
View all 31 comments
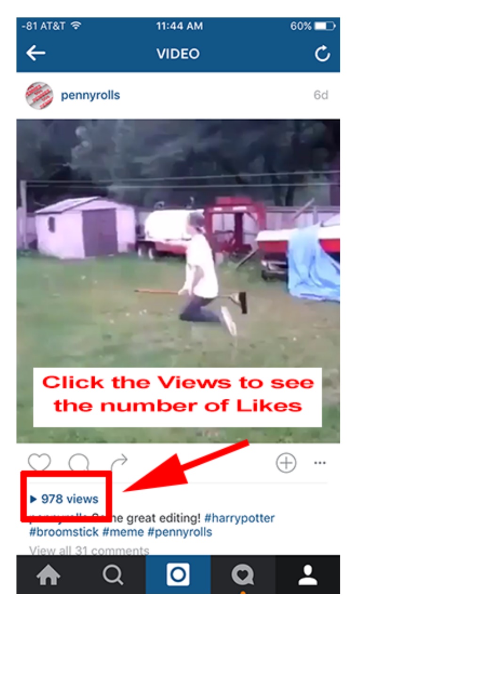coord(89,550)
